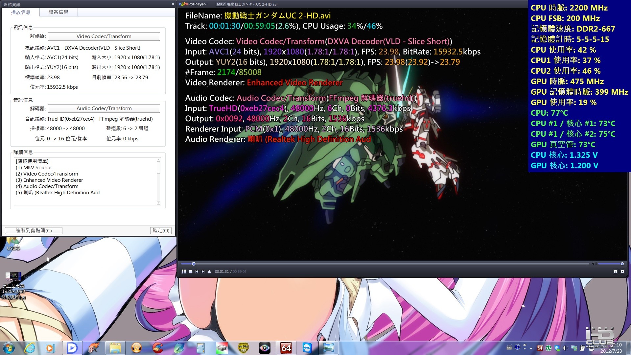Mute audio with PotPlayer speaker icon
The width and height of the screenshot is (631, 355).
[594, 264]
